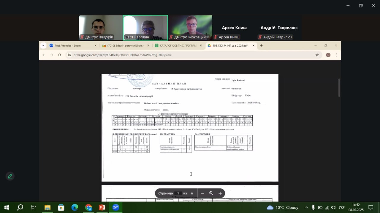This screenshot has width=380, height=213.
Task: Reload the shared browser page
Action: pos(60,55)
